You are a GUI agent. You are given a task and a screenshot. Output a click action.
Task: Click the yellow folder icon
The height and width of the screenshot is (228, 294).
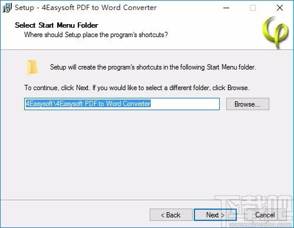click(32, 67)
